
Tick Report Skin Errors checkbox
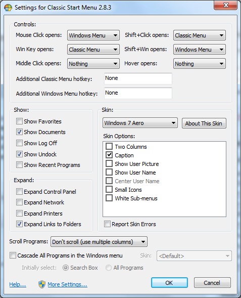tap(107, 224)
